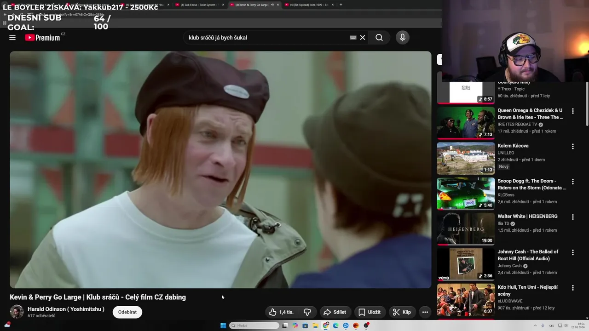Open Microsoft Edge from the taskbar
Image resolution: width=589 pixels, height=331 pixels.
coord(335,325)
